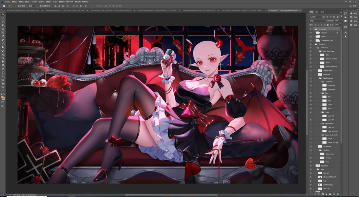Click the delete layer trash icon
Image resolution: width=359 pixels, height=197 pixels.
pyautogui.click(x=338, y=194)
